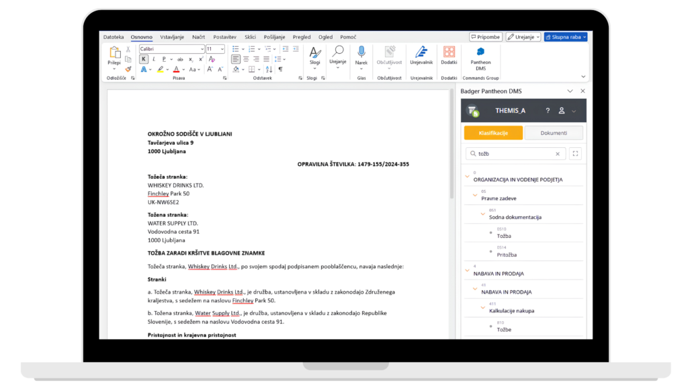Click the Prilepi paste icon
Image resolution: width=692 pixels, height=389 pixels.
[x=114, y=52]
